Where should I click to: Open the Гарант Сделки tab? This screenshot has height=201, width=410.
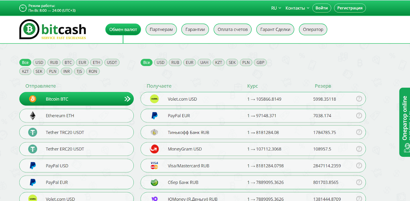point(275,29)
